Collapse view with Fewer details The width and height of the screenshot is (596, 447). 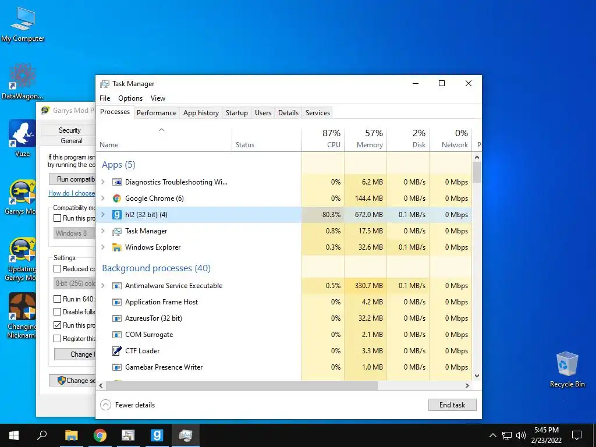(x=127, y=405)
